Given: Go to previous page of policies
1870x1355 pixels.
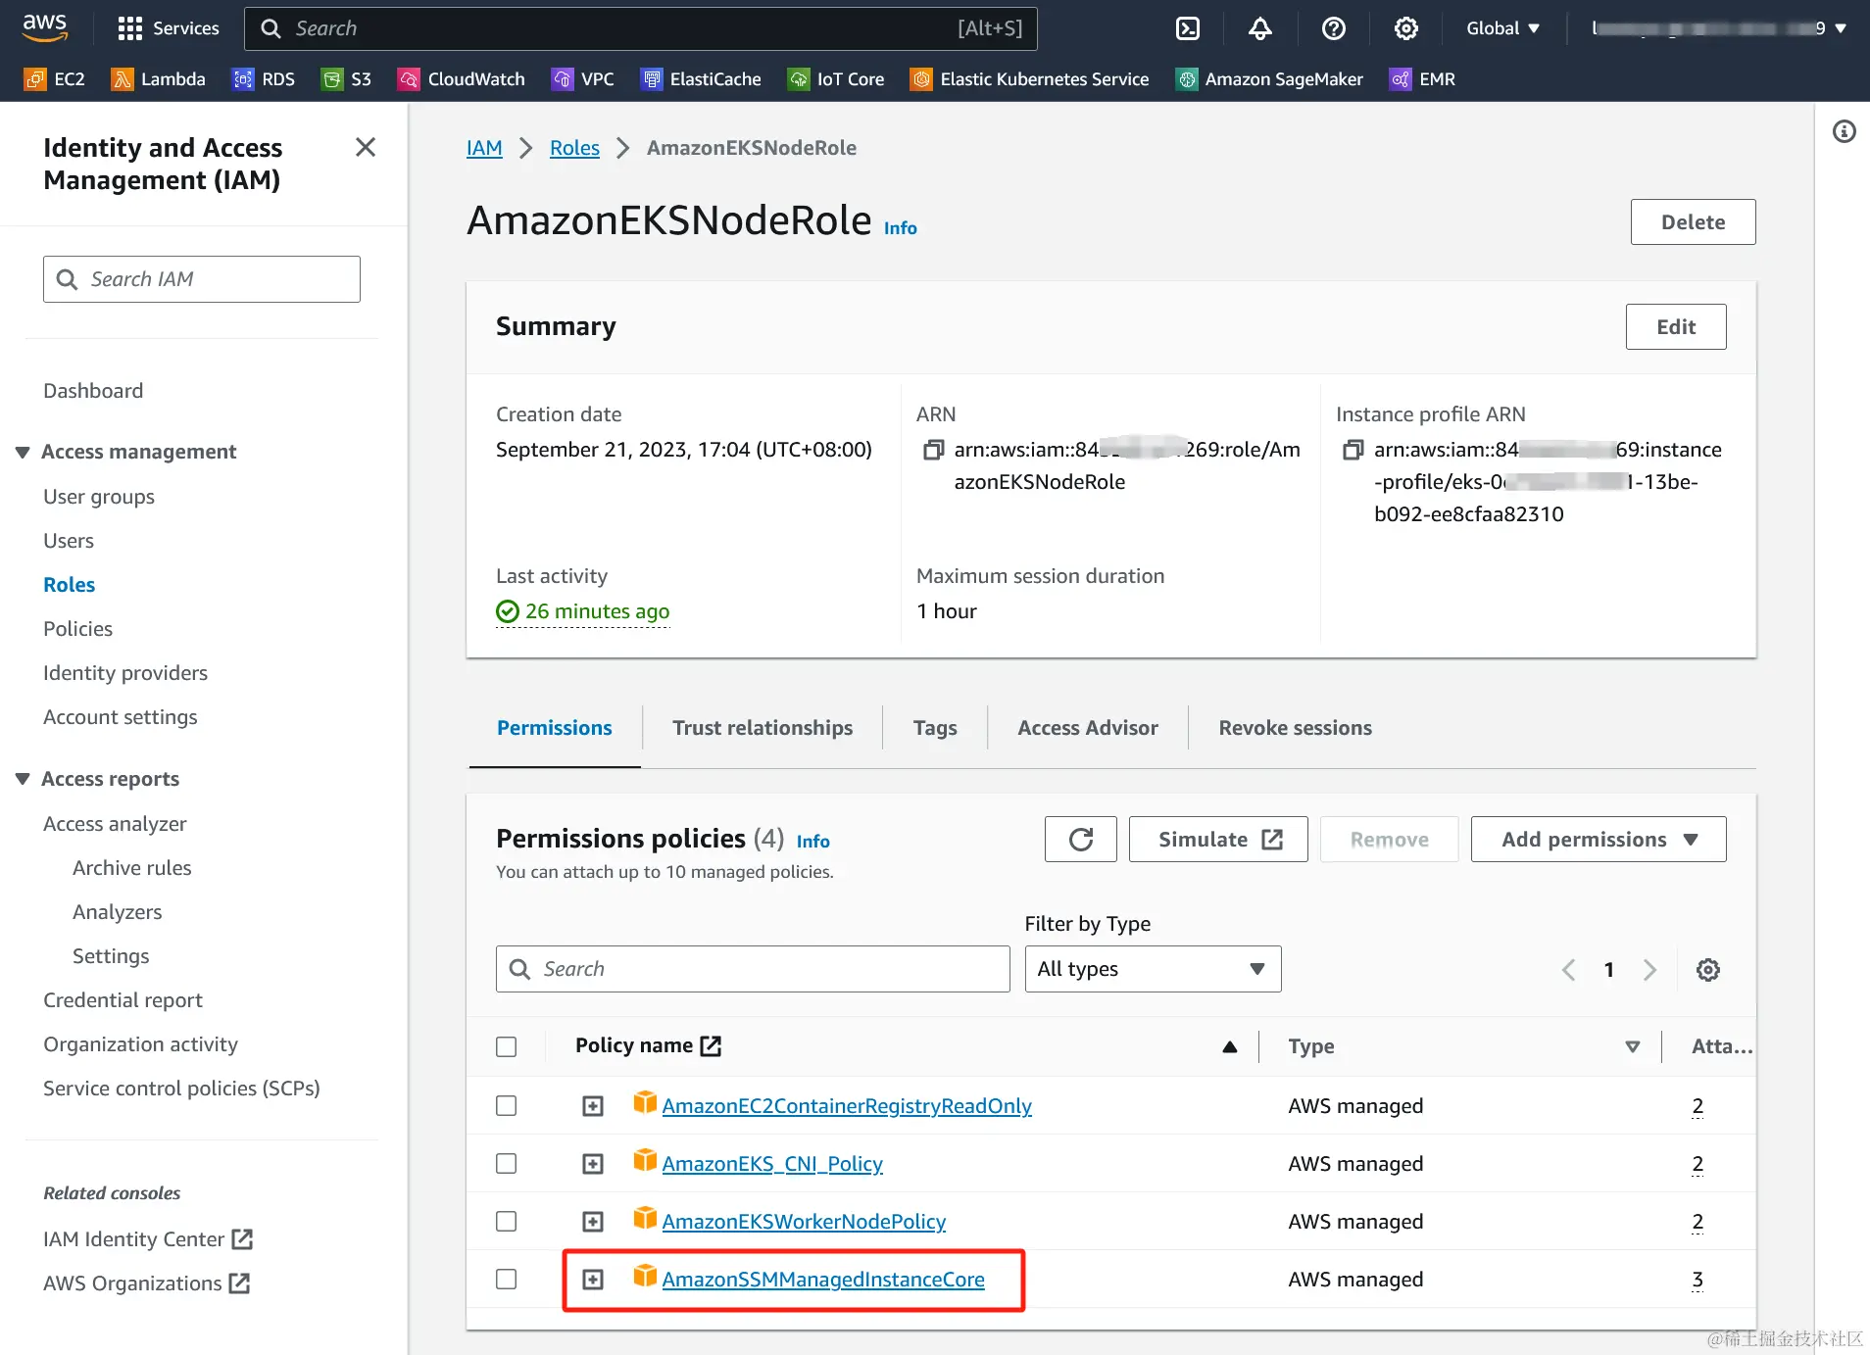Looking at the screenshot, I should pyautogui.click(x=1568, y=970).
